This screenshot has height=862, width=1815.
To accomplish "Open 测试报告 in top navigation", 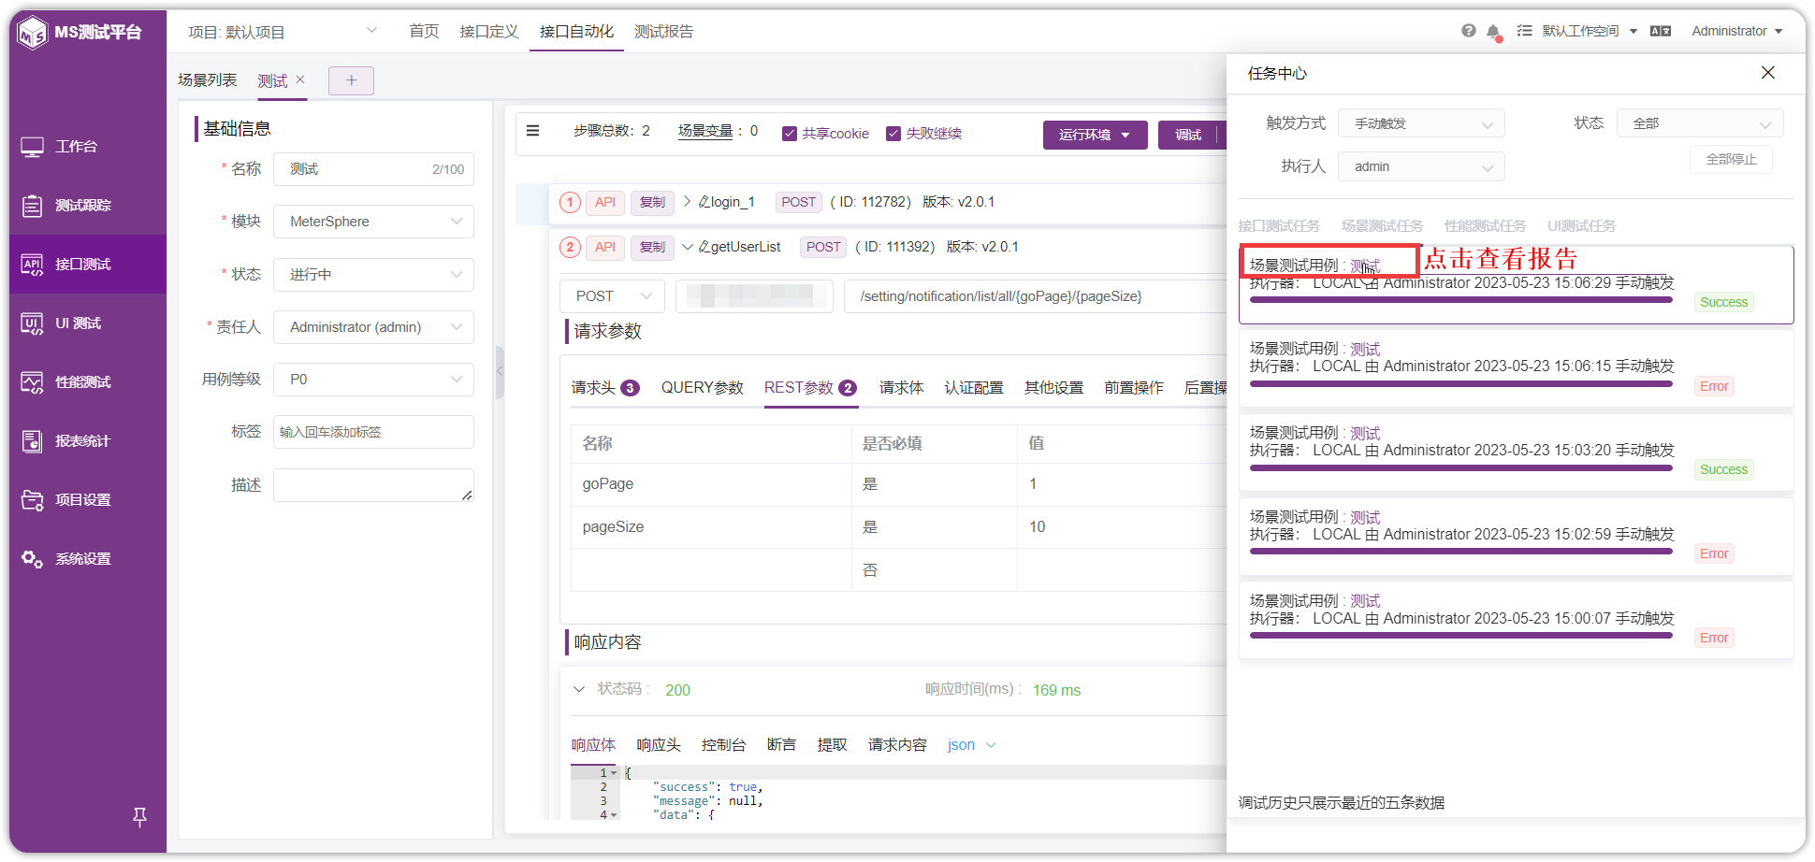I will coord(664,32).
